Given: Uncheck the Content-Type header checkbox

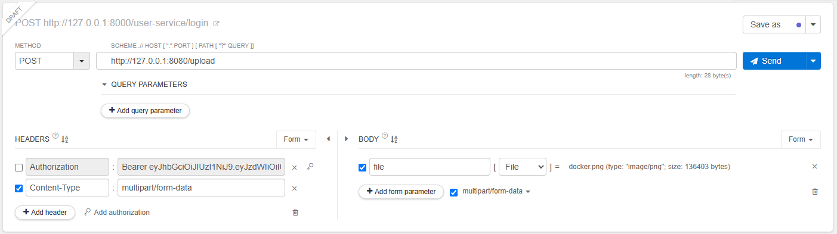Looking at the screenshot, I should [19, 188].
